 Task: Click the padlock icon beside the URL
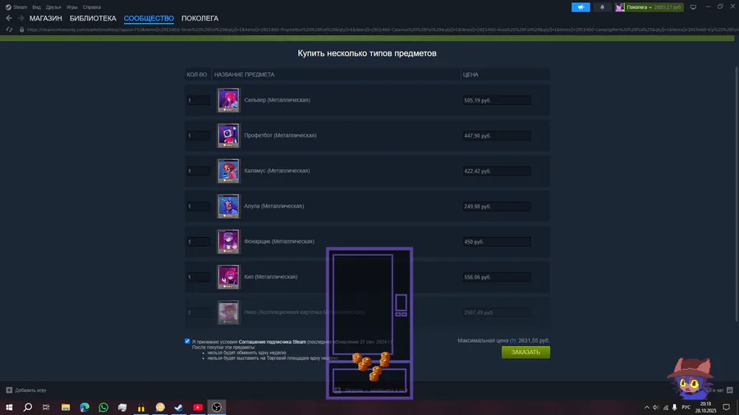coord(21,30)
